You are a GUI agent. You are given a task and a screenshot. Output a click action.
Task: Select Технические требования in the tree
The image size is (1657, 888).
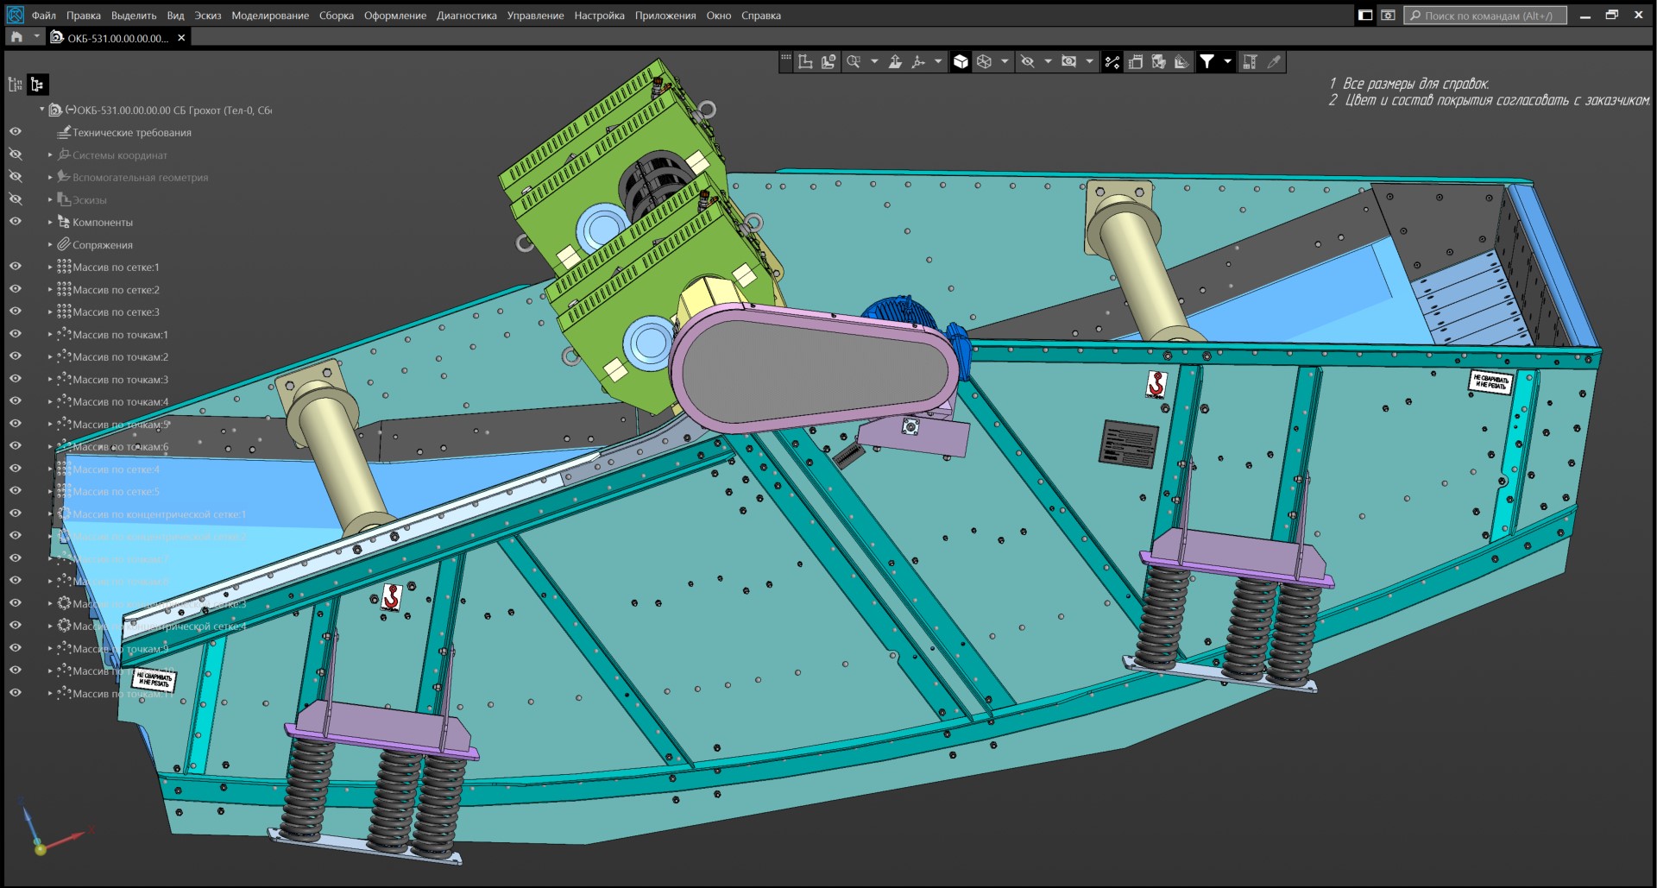tap(131, 133)
